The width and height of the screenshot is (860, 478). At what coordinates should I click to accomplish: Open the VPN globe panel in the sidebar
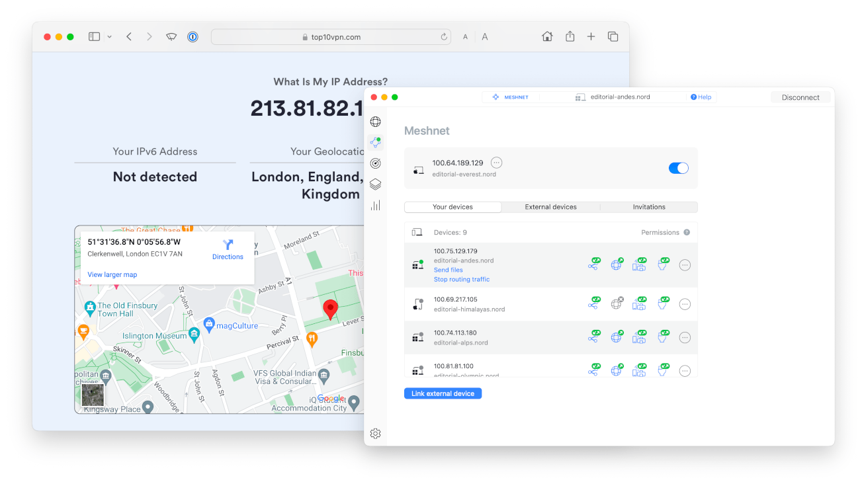pyautogui.click(x=376, y=122)
